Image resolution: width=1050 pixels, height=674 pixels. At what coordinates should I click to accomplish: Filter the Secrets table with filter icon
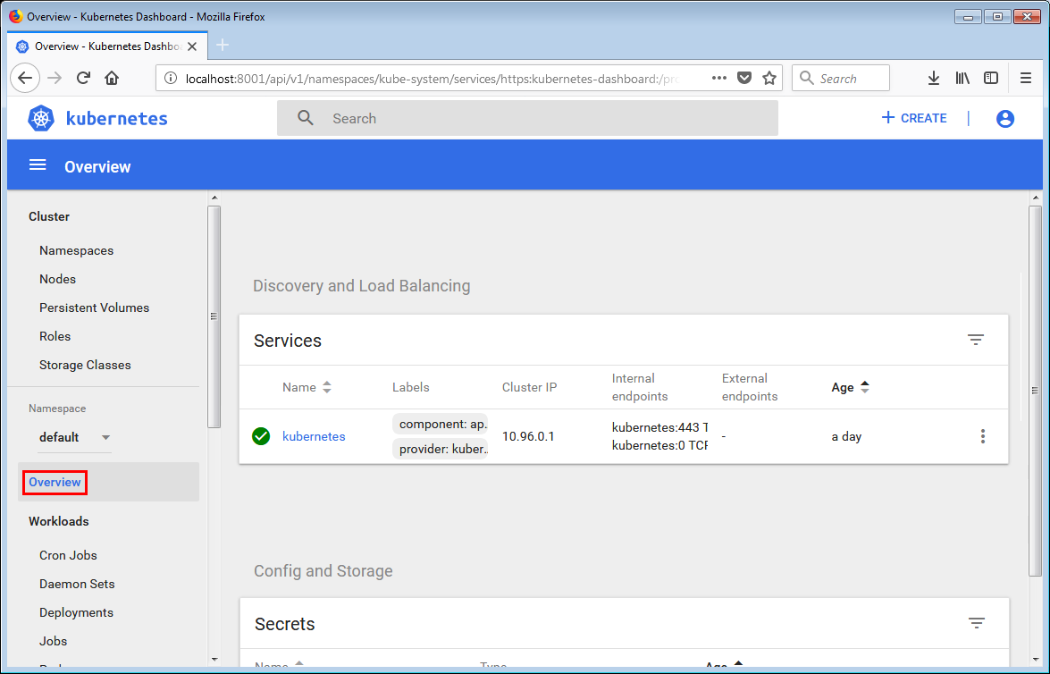coord(977,623)
